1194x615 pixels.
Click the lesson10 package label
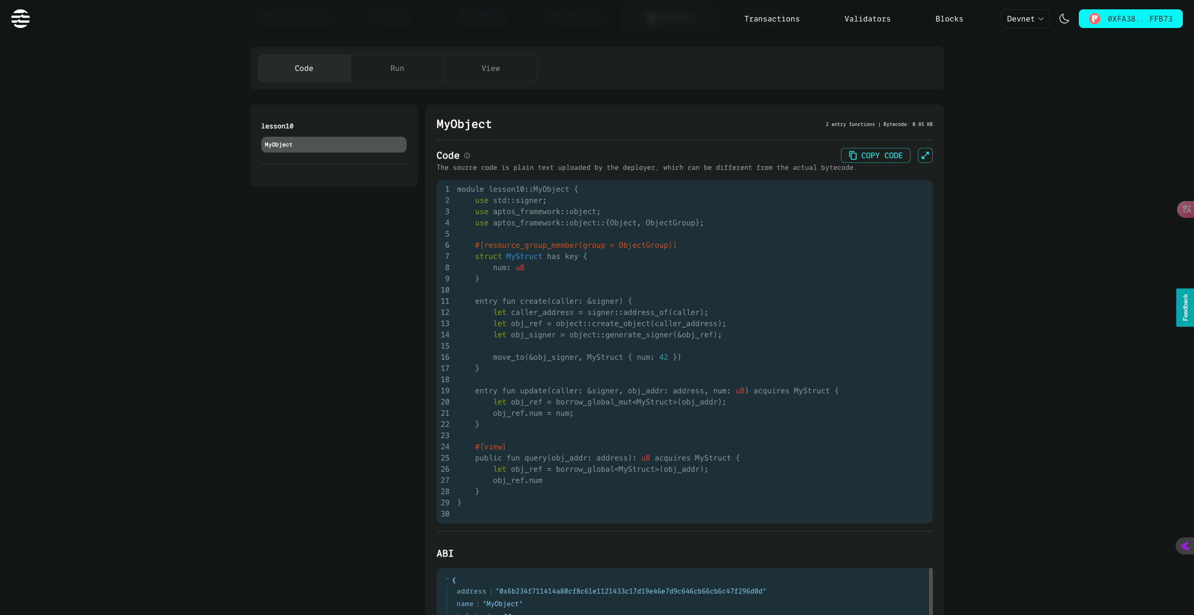click(x=277, y=126)
